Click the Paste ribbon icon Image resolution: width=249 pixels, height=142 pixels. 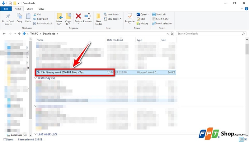coord(28,16)
